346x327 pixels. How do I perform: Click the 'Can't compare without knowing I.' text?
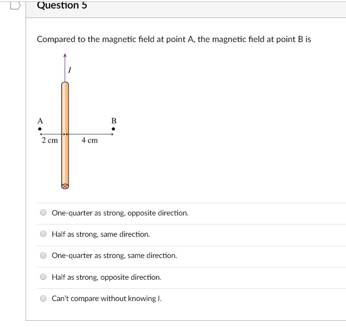tap(106, 299)
